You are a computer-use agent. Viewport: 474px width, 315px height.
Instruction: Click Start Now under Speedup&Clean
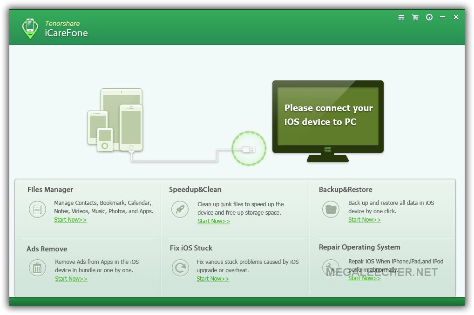point(214,221)
